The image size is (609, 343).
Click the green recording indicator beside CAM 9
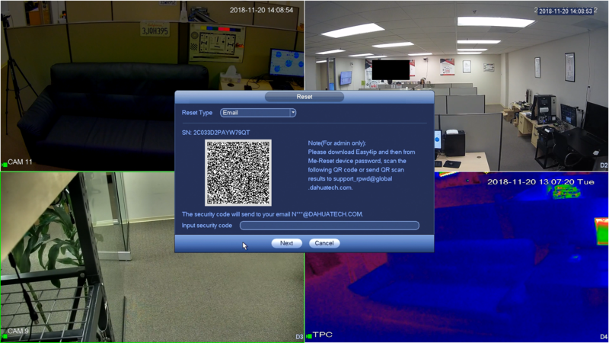tap(5, 336)
